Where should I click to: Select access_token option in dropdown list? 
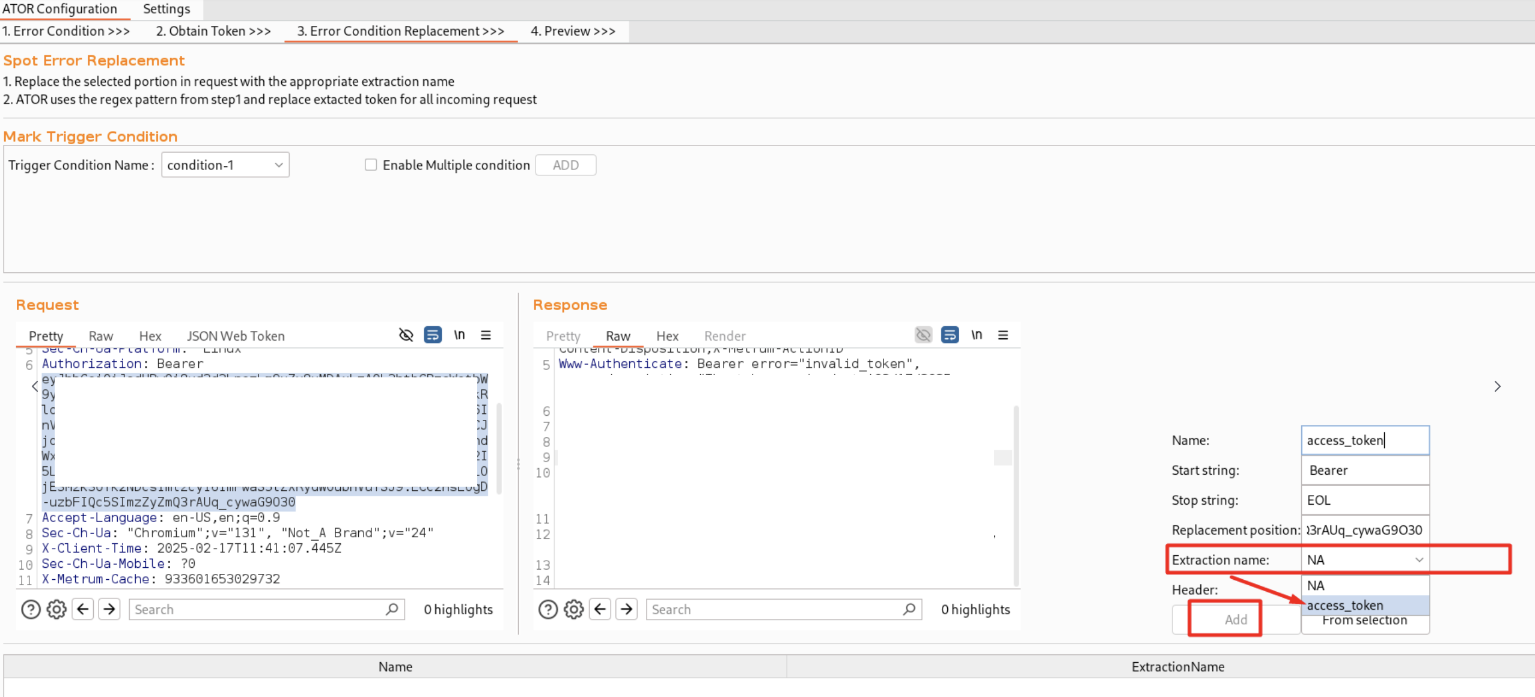(x=1345, y=605)
